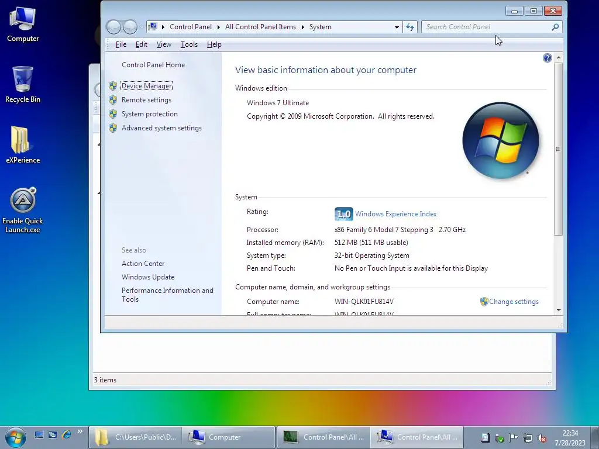Click the search magnifier icon

[x=556, y=27]
